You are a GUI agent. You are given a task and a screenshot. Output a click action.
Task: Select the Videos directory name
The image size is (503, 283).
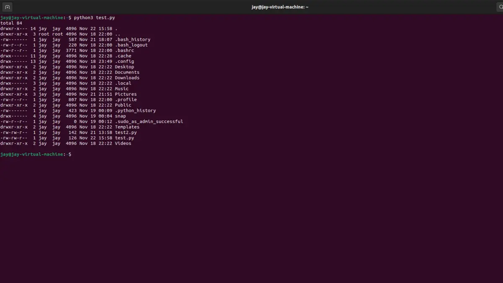click(x=123, y=143)
